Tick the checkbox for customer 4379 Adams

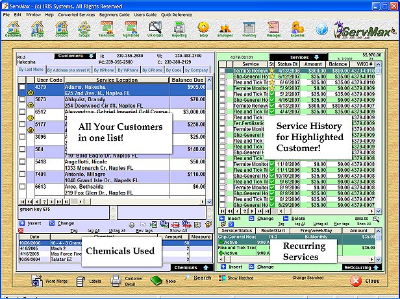pyautogui.click(x=22, y=87)
